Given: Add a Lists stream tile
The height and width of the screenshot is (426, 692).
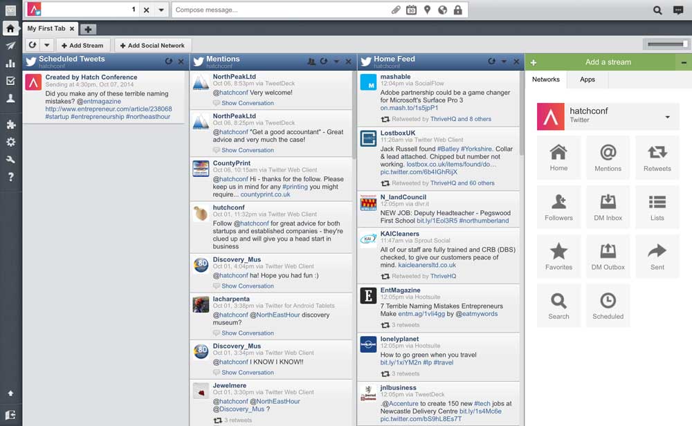Looking at the screenshot, I should [657, 207].
